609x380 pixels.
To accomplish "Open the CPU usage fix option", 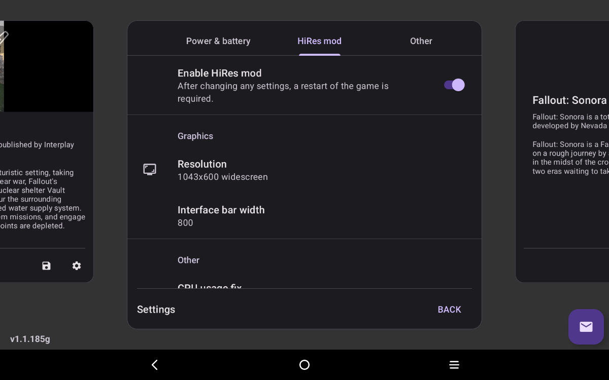I will point(210,286).
